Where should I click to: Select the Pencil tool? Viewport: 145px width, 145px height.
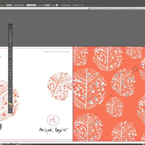(x=10, y=54)
